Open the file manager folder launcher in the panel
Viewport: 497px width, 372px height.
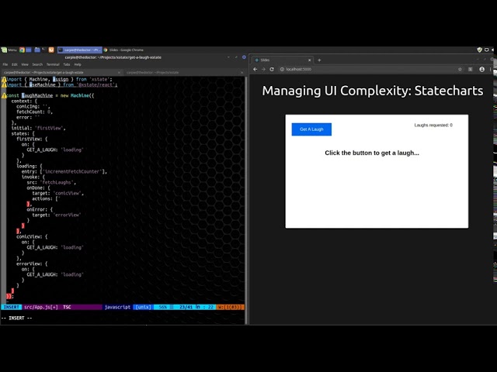(37, 50)
